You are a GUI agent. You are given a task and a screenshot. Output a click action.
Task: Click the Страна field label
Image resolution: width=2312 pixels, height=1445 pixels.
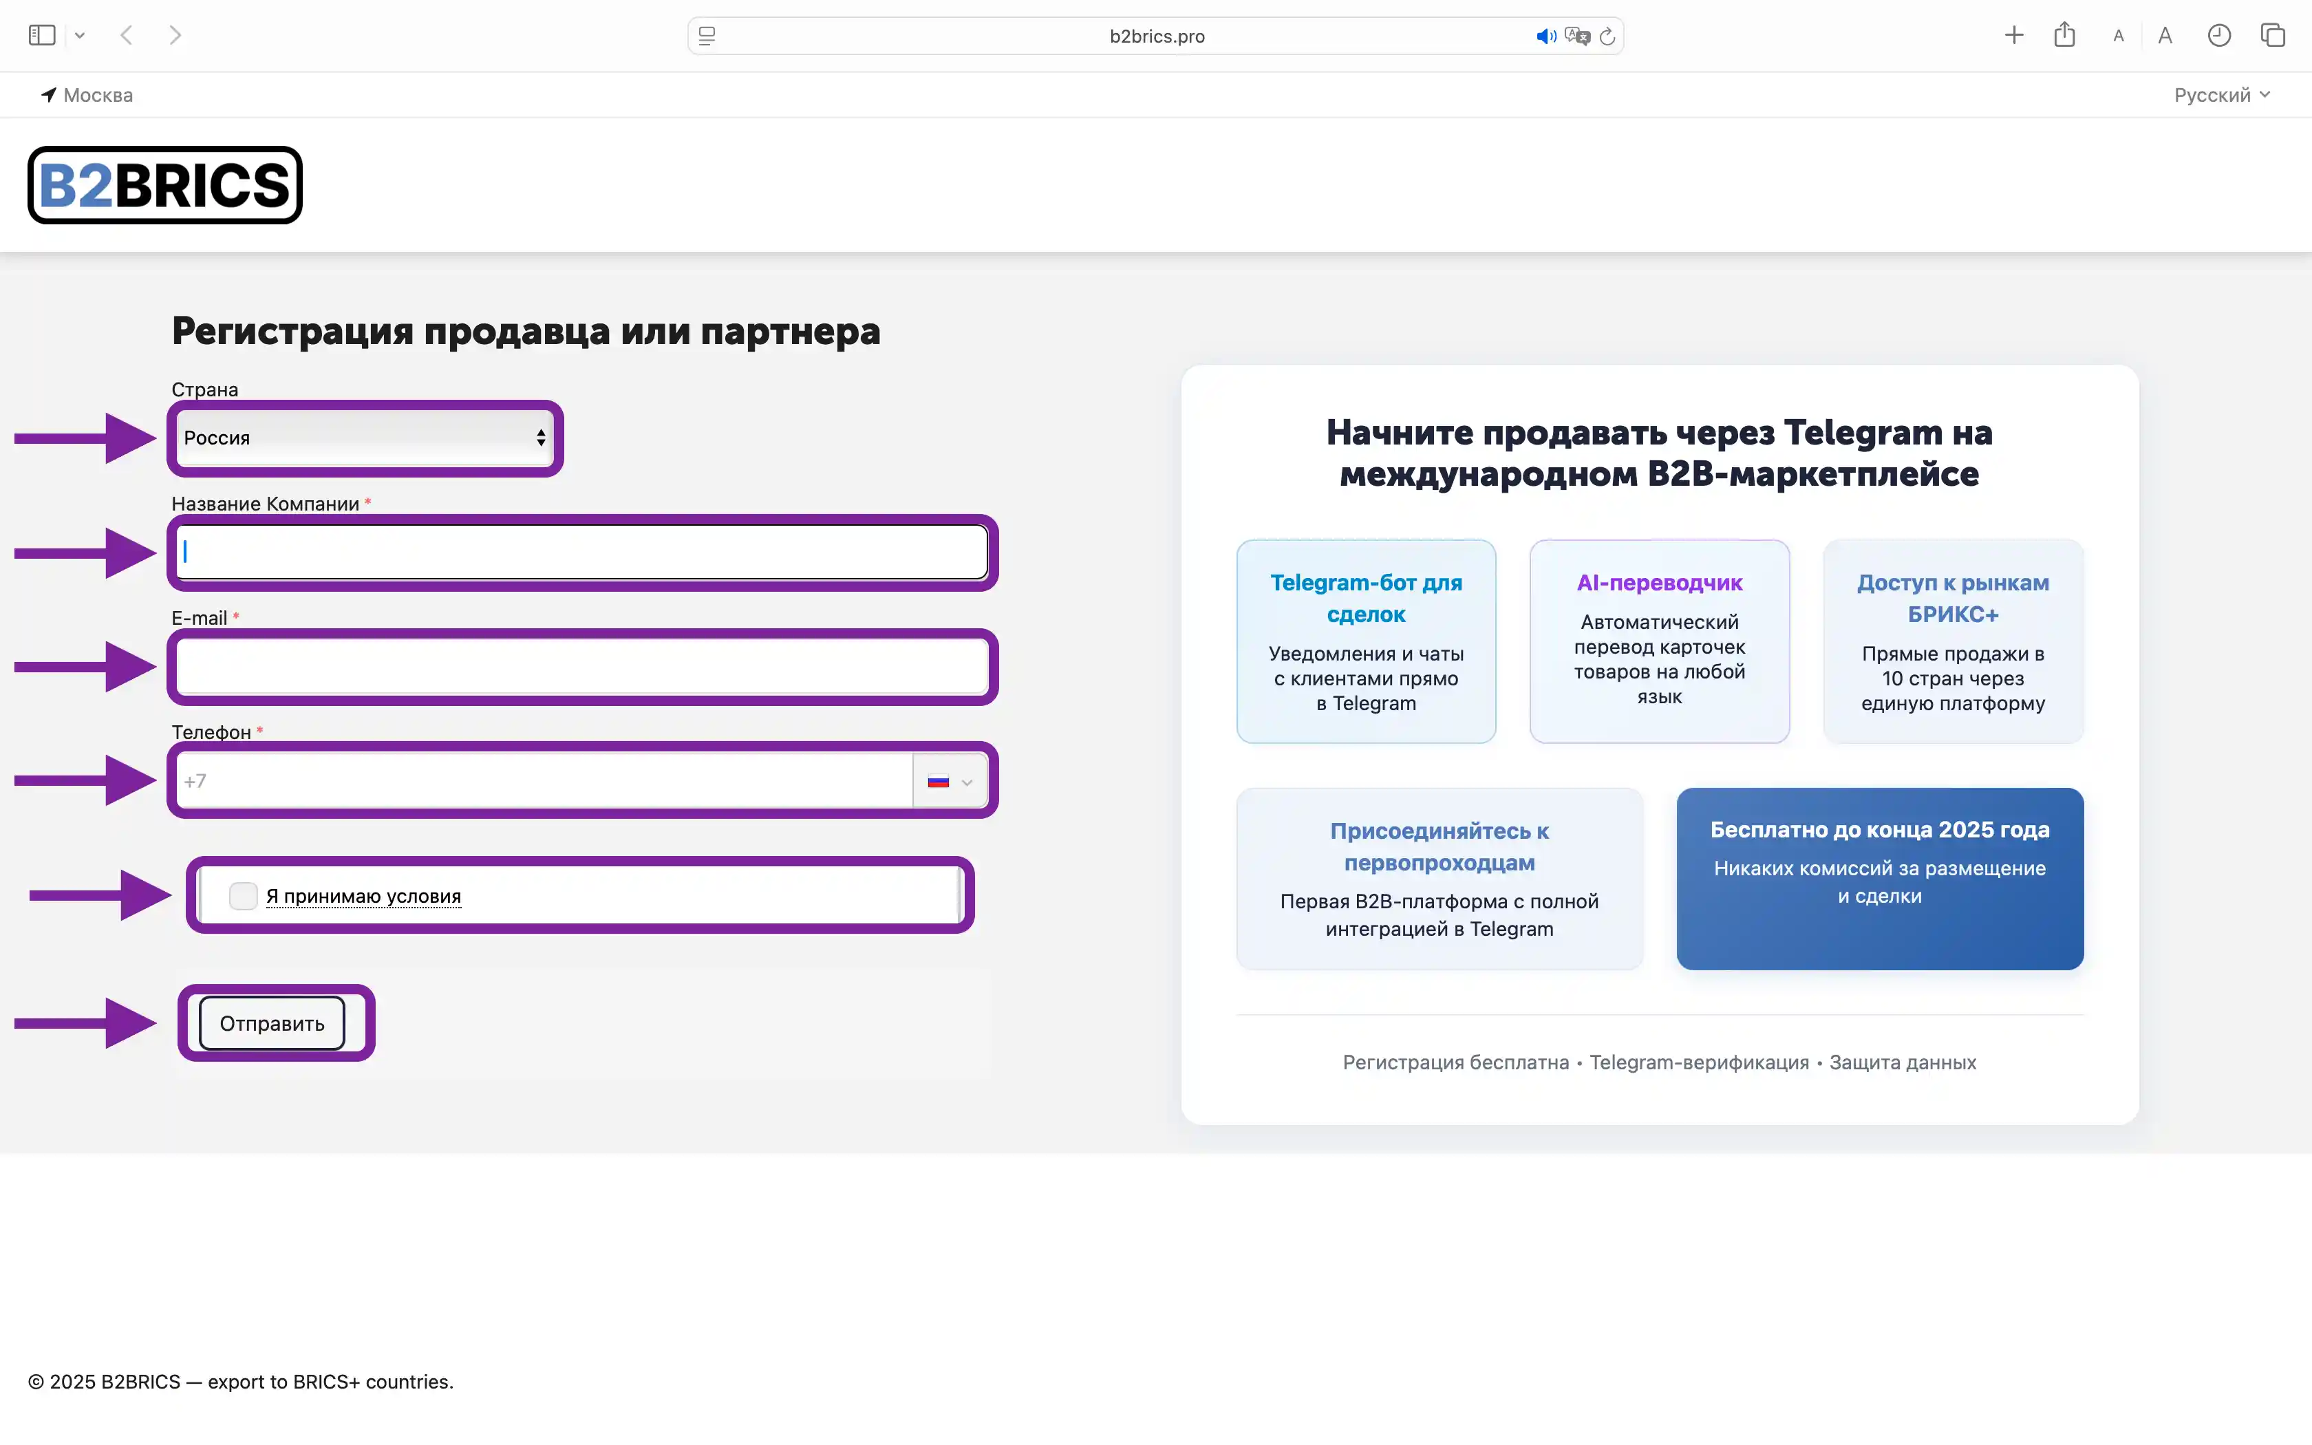204,390
